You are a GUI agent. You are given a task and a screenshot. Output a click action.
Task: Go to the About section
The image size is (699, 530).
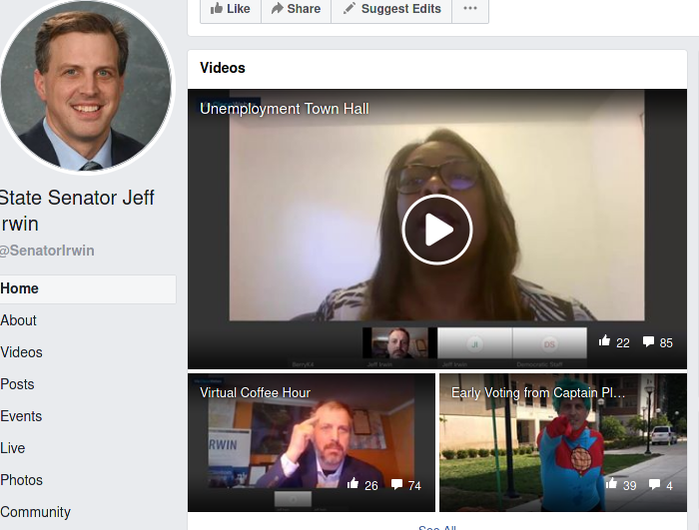pyautogui.click(x=18, y=320)
